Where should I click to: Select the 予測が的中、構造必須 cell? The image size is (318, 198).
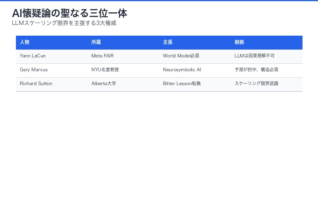(256, 70)
